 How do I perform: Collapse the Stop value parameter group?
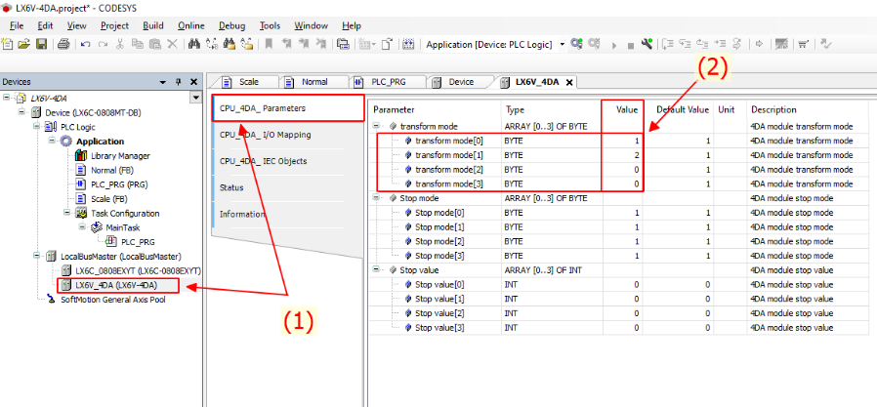[x=378, y=269]
